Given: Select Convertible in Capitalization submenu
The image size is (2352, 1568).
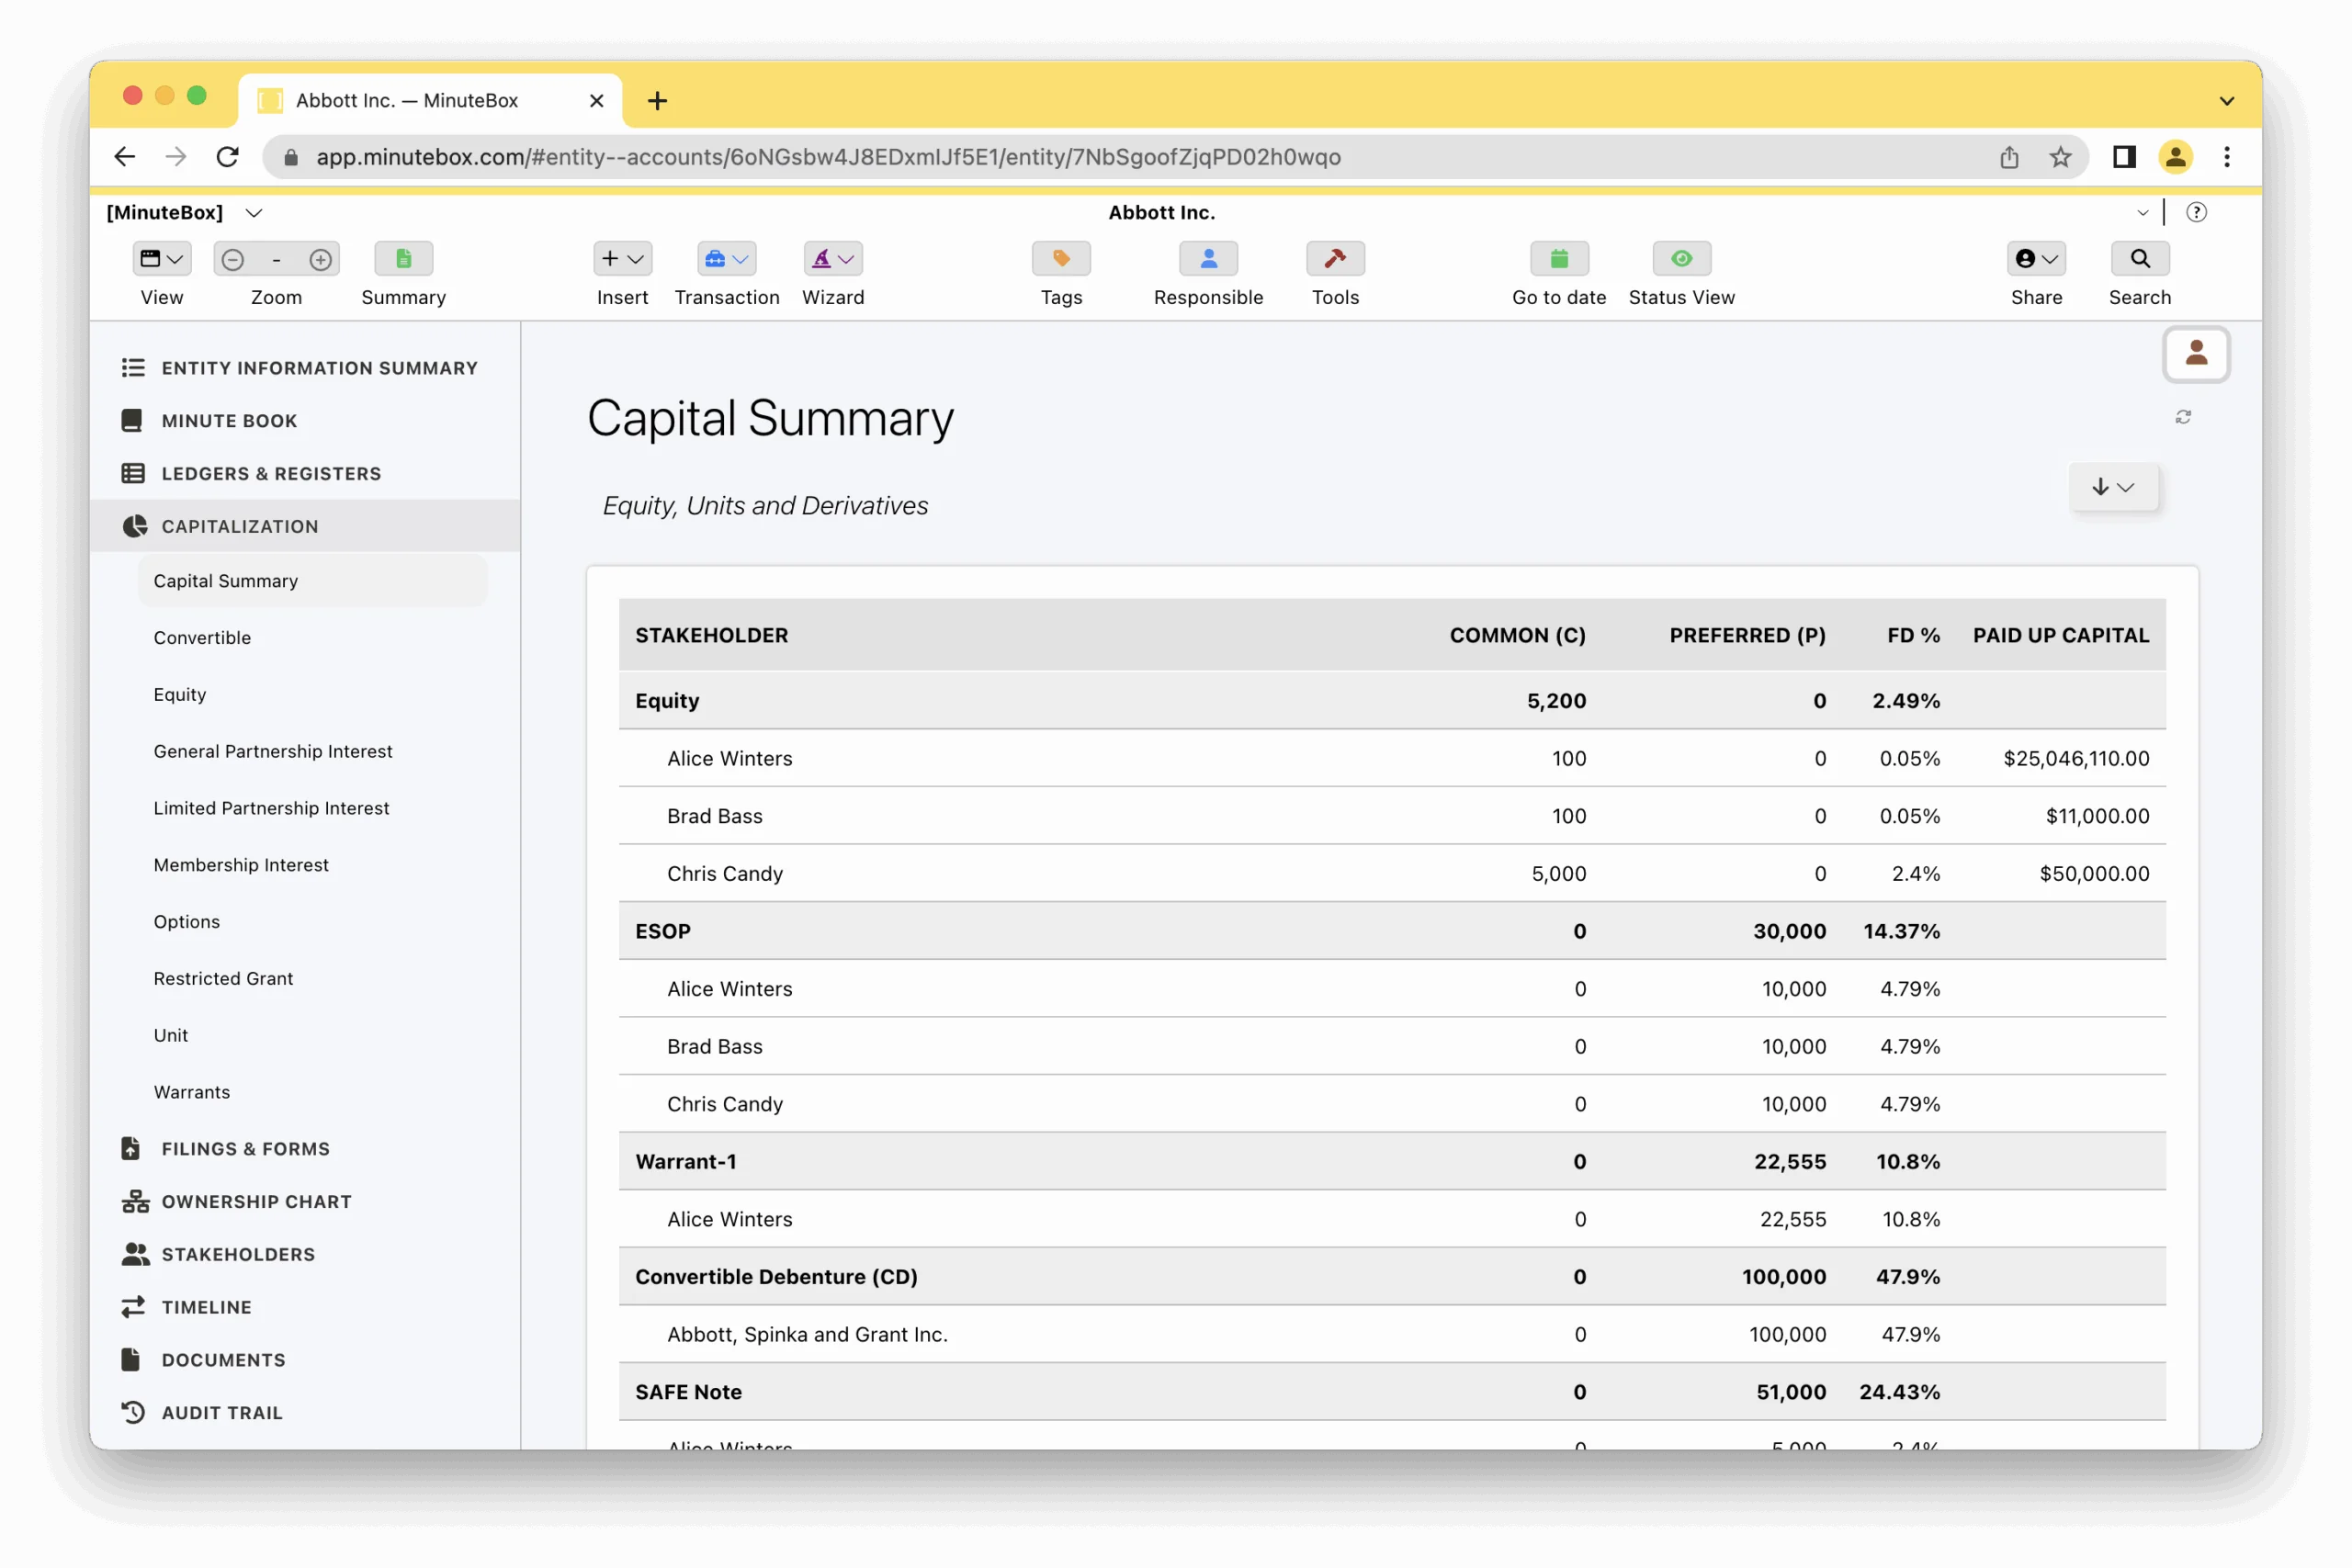Looking at the screenshot, I should point(202,637).
